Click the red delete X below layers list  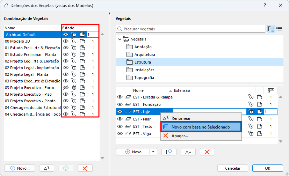pos(207,152)
